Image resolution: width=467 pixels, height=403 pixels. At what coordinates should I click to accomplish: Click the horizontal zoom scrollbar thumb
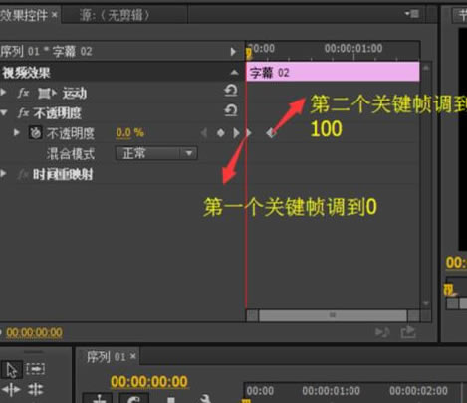pyautogui.click(x=333, y=315)
